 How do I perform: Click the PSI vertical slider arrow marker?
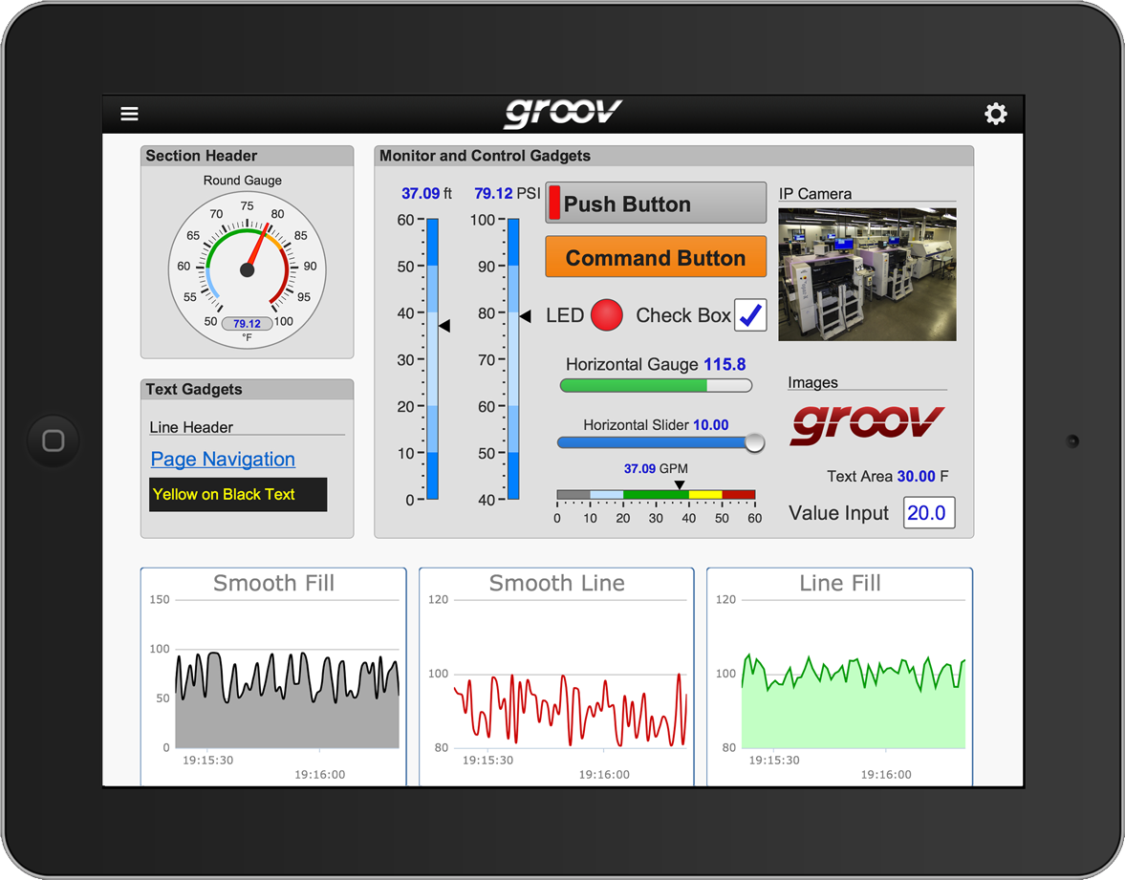coord(525,315)
